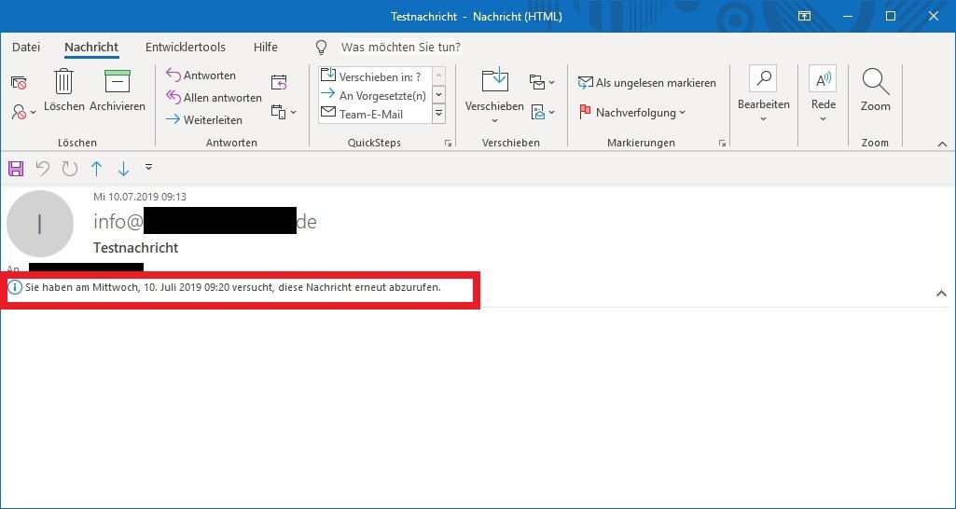Open the Junk email dropdown
Screen dimensions: 956x509
click(23, 112)
